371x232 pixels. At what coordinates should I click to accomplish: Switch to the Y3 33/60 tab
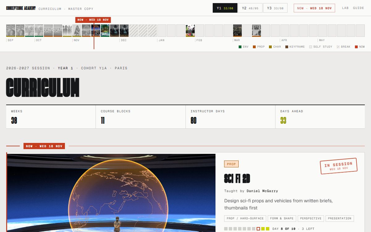[275, 8]
